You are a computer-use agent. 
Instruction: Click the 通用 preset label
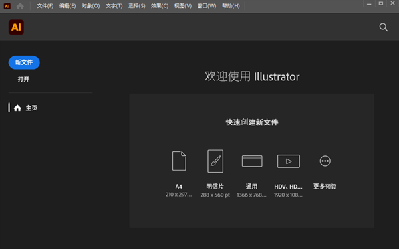coord(251,187)
